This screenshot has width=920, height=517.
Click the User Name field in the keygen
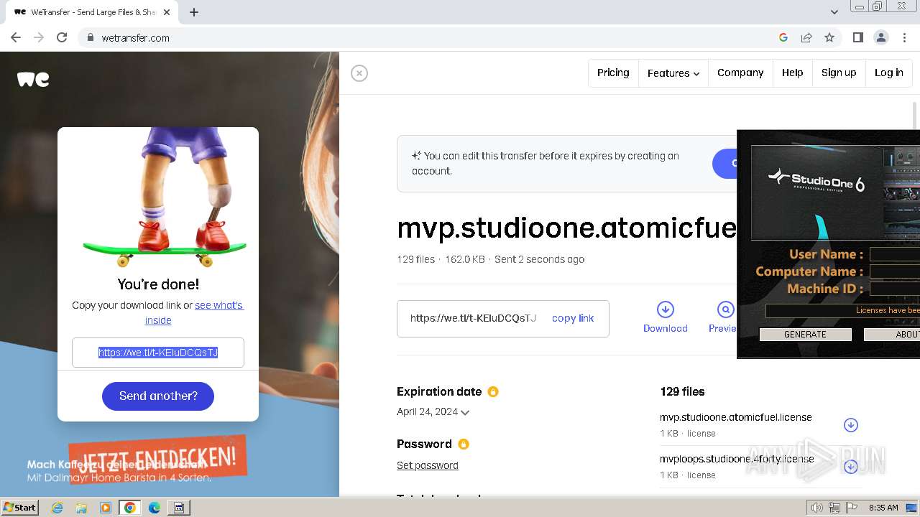coord(895,254)
